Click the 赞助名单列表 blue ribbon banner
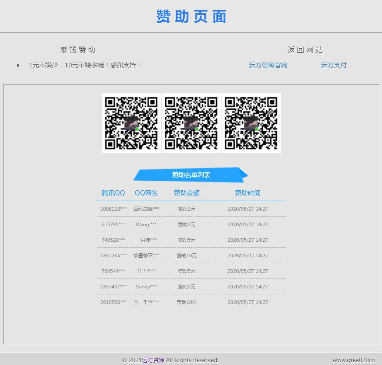 coord(191,175)
